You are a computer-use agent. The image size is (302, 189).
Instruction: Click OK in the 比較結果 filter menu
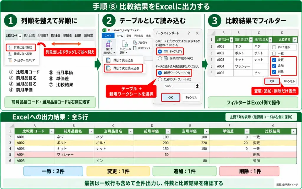272,81
